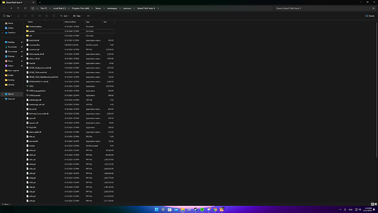Click the Forward navigation arrow
The width and height of the screenshot is (378, 213).
coord(11,8)
